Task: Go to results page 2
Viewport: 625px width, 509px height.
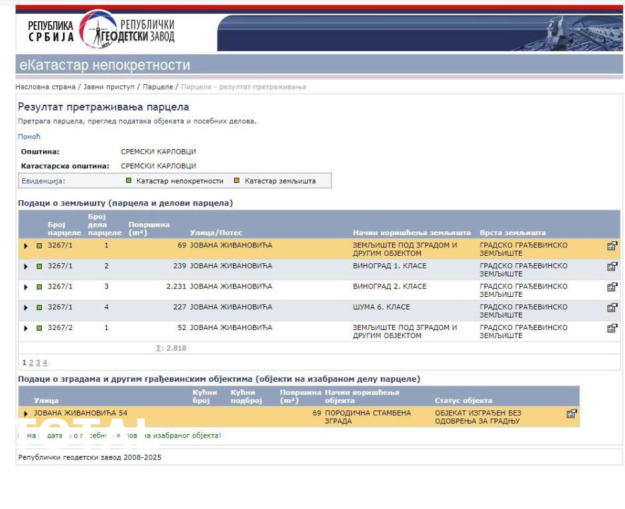Action: click(x=31, y=363)
